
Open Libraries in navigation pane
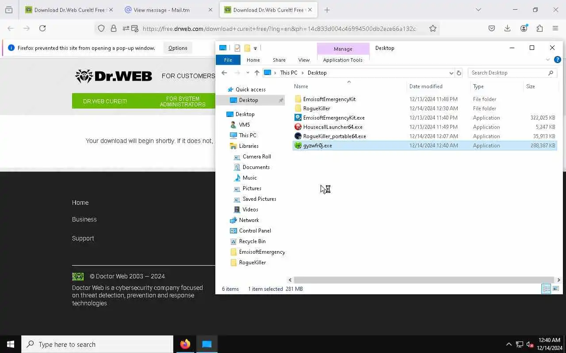point(249,146)
